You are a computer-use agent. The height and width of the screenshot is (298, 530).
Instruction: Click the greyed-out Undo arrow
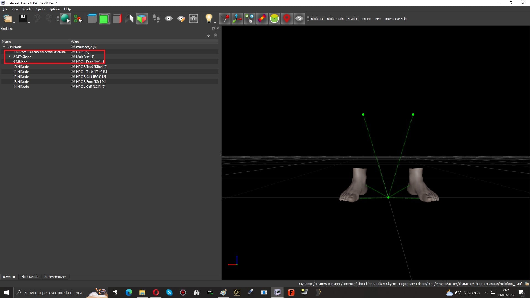click(x=37, y=19)
